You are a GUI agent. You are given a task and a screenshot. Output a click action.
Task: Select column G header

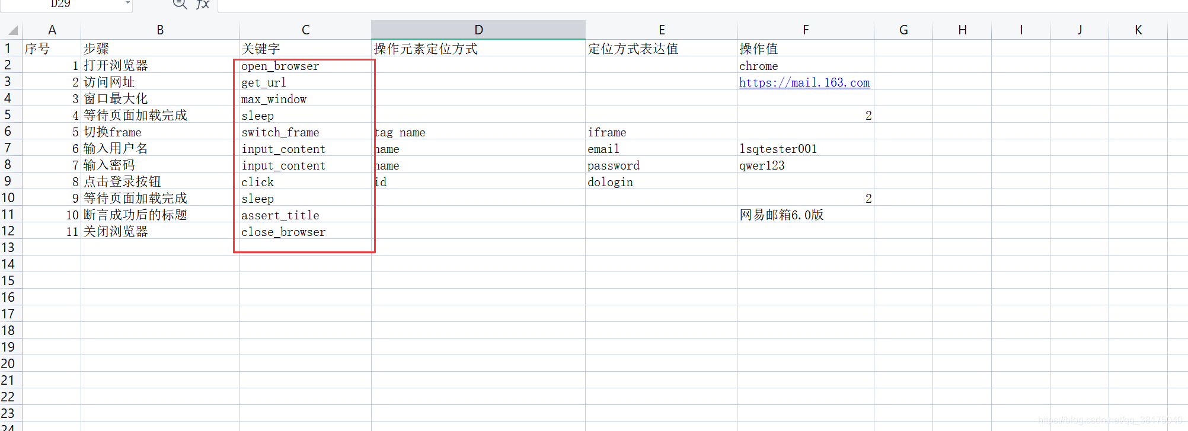click(x=903, y=30)
